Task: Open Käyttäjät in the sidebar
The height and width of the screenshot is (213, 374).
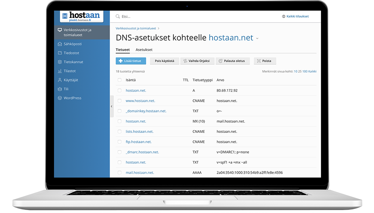Action: (x=82, y=80)
